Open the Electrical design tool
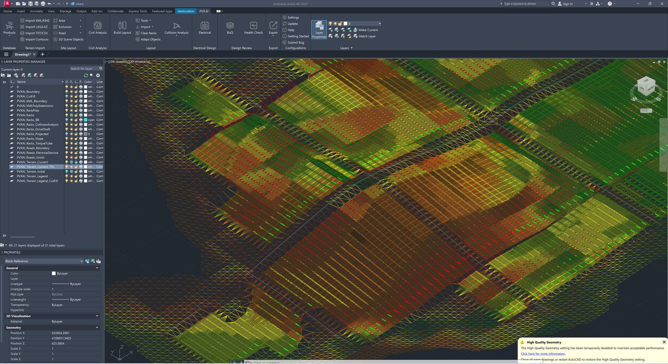Screen dimensions: 668x364 [205, 28]
